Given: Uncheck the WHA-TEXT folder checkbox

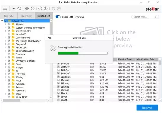Looking at the screenshot, I should click(x=9, y=97).
